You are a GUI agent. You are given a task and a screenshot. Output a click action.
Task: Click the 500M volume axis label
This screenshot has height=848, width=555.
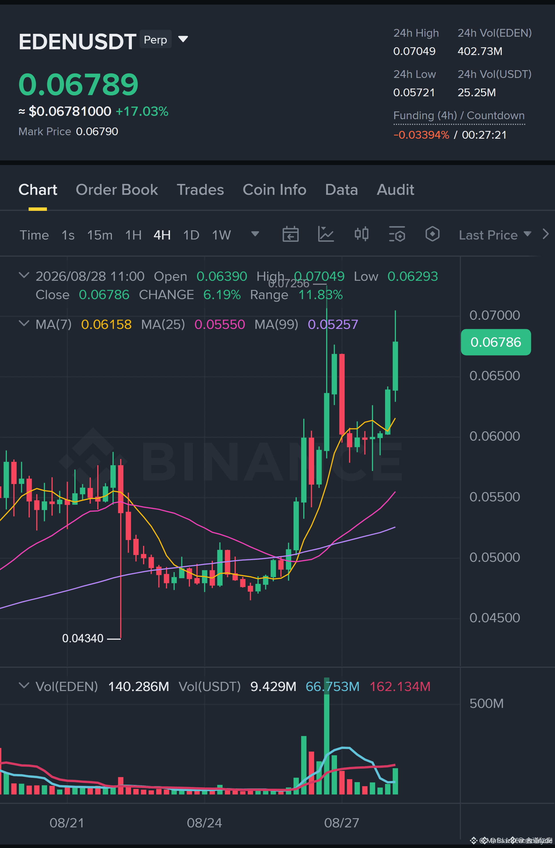tap(486, 703)
